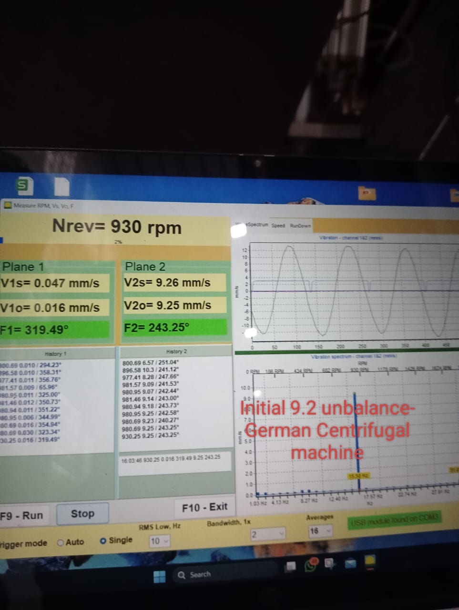Select History 2 row 930.25 9.25 / 243.25°

coord(150,436)
